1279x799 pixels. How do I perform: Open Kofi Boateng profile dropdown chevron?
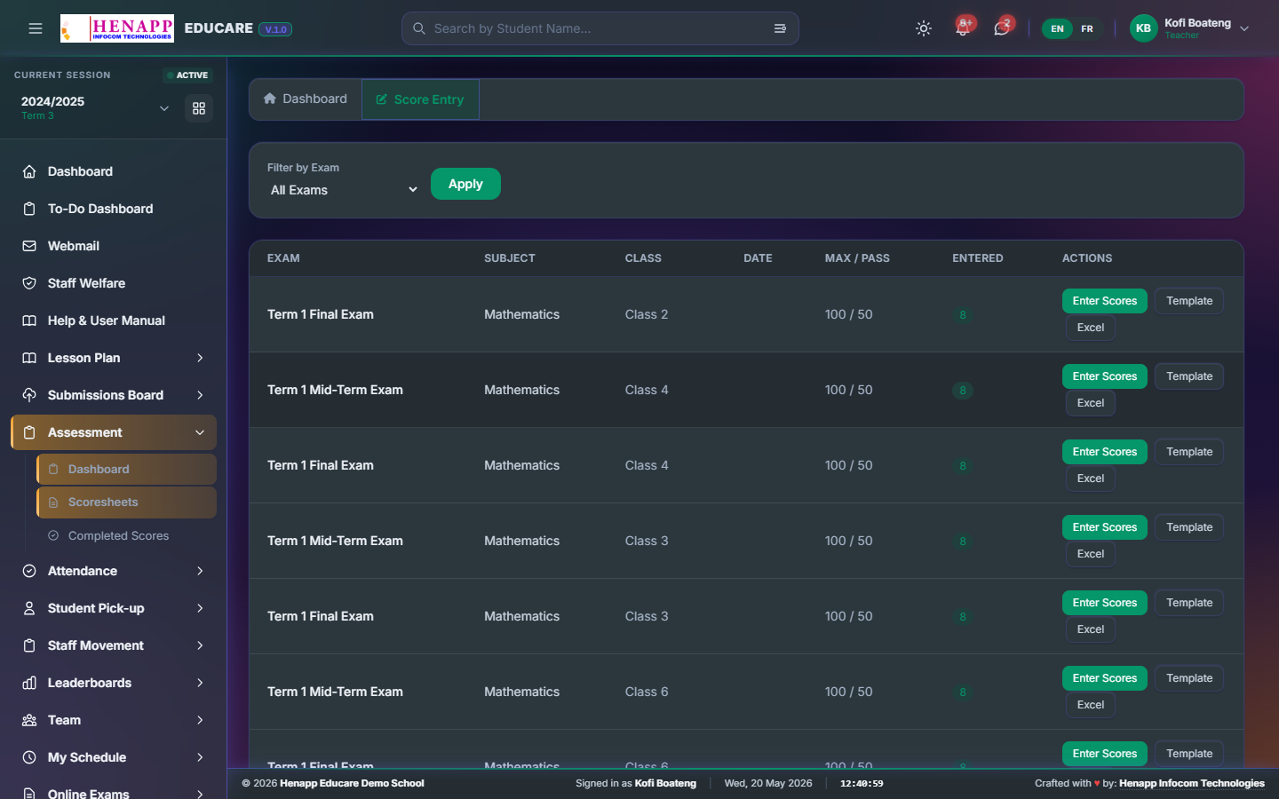click(1244, 28)
